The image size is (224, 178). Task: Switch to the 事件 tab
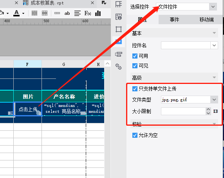(174, 20)
